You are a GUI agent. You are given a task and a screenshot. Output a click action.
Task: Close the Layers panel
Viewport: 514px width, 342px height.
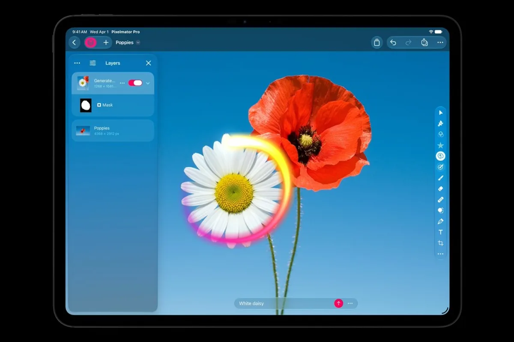point(148,63)
